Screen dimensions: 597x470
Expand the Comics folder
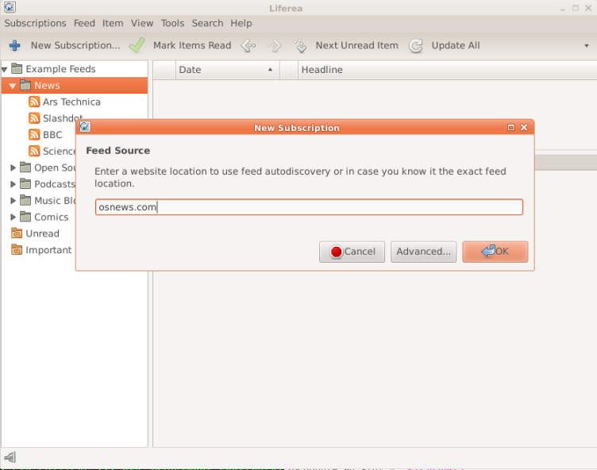point(13,217)
